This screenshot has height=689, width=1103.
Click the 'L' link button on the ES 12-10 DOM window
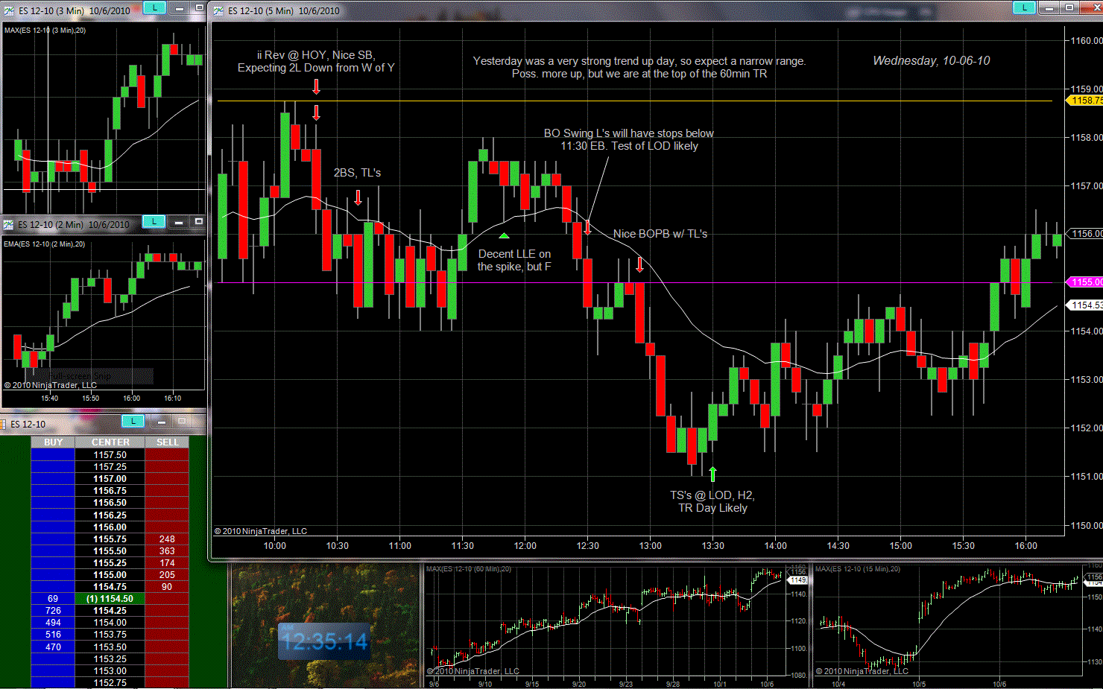tap(133, 421)
